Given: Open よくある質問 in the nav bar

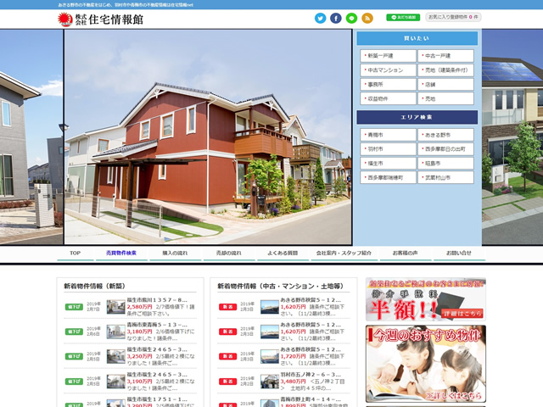Looking at the screenshot, I should [x=283, y=253].
